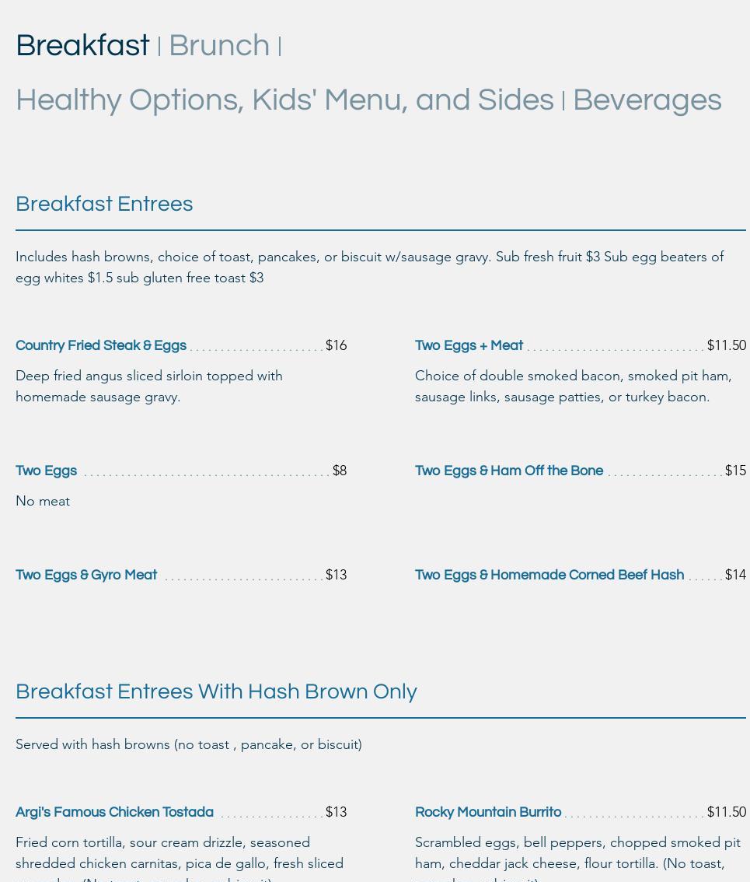Click the entrees includes hash browns note
750x882 pixels.
coord(369,267)
